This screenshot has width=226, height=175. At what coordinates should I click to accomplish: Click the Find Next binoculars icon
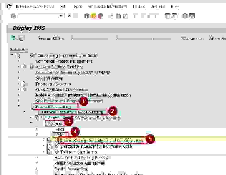pos(125,15)
